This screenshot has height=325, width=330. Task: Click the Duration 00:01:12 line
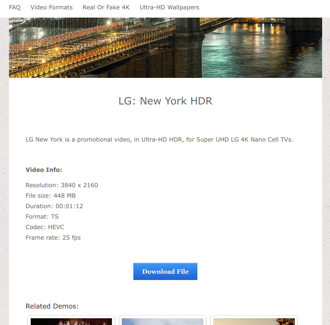(54, 206)
